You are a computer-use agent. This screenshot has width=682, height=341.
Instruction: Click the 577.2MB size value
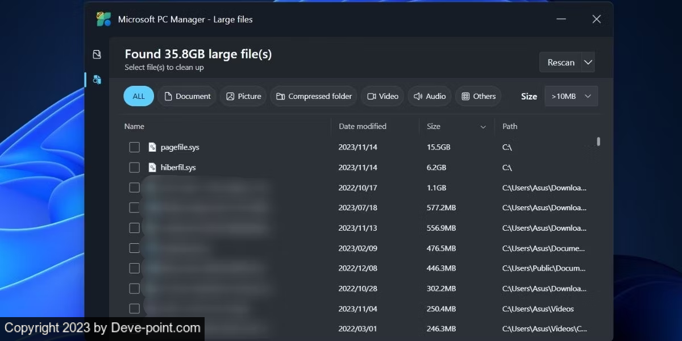pyautogui.click(x=441, y=207)
